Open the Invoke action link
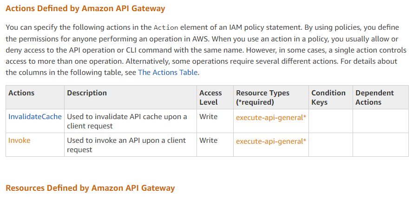This screenshot has width=413, height=201. pyautogui.click(x=19, y=141)
